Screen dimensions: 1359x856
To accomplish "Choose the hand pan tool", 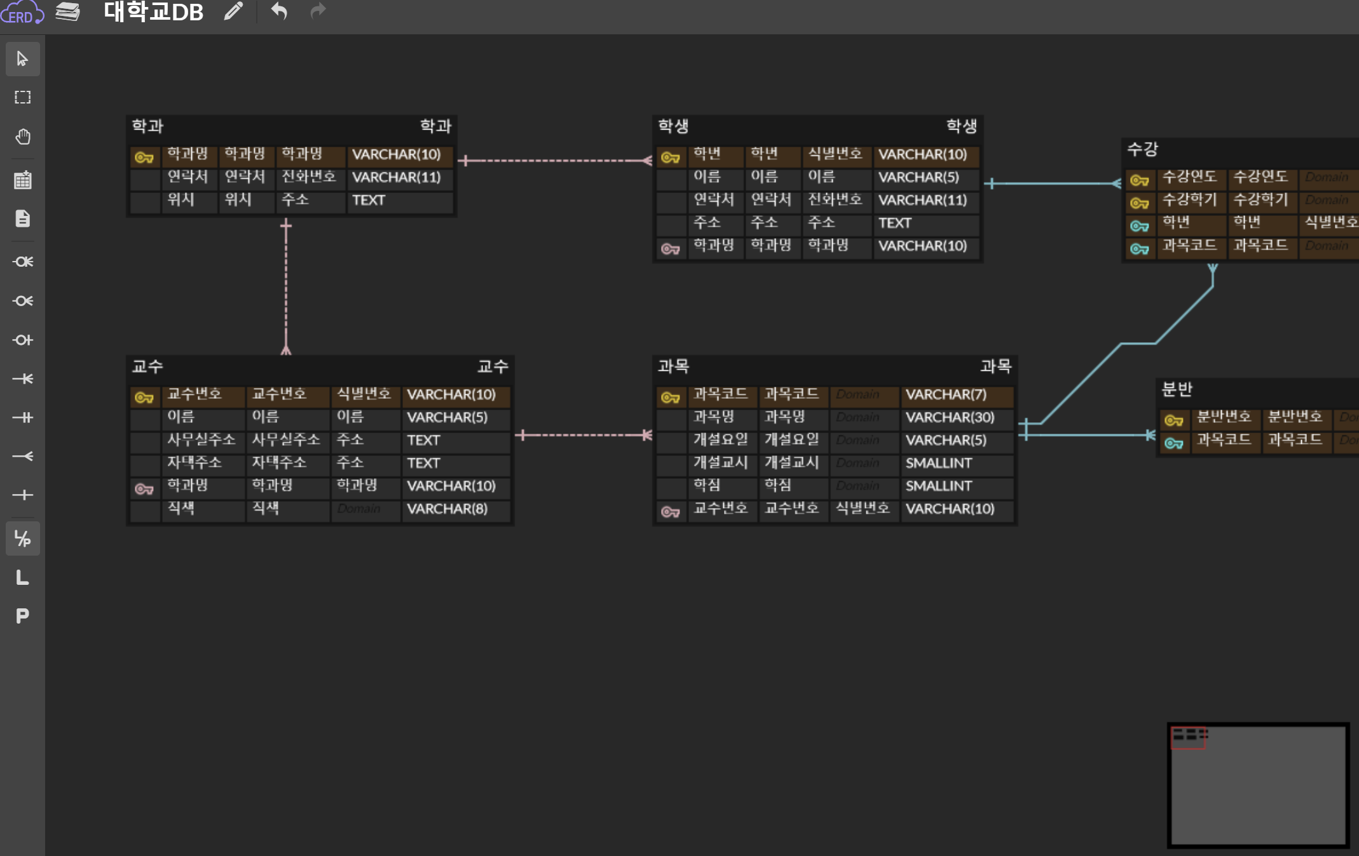I will 23,137.
